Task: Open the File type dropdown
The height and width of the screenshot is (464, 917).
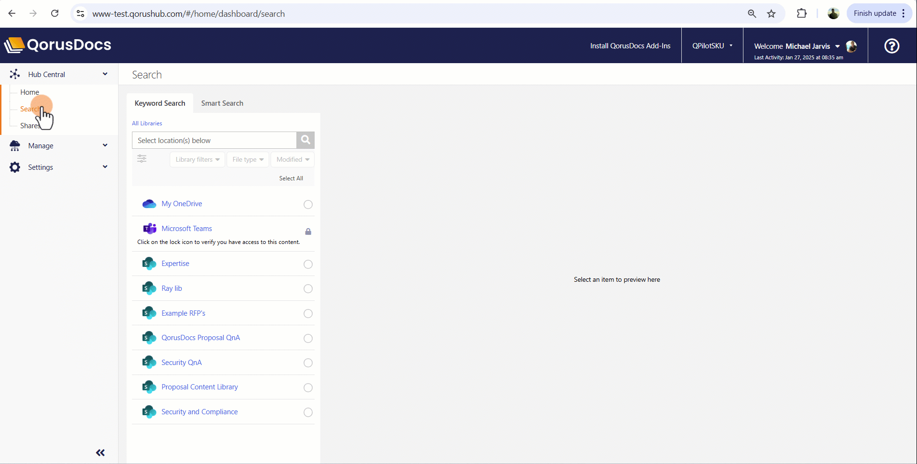Action: tap(248, 159)
